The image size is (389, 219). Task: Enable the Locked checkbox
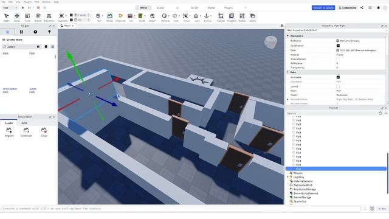(338, 86)
